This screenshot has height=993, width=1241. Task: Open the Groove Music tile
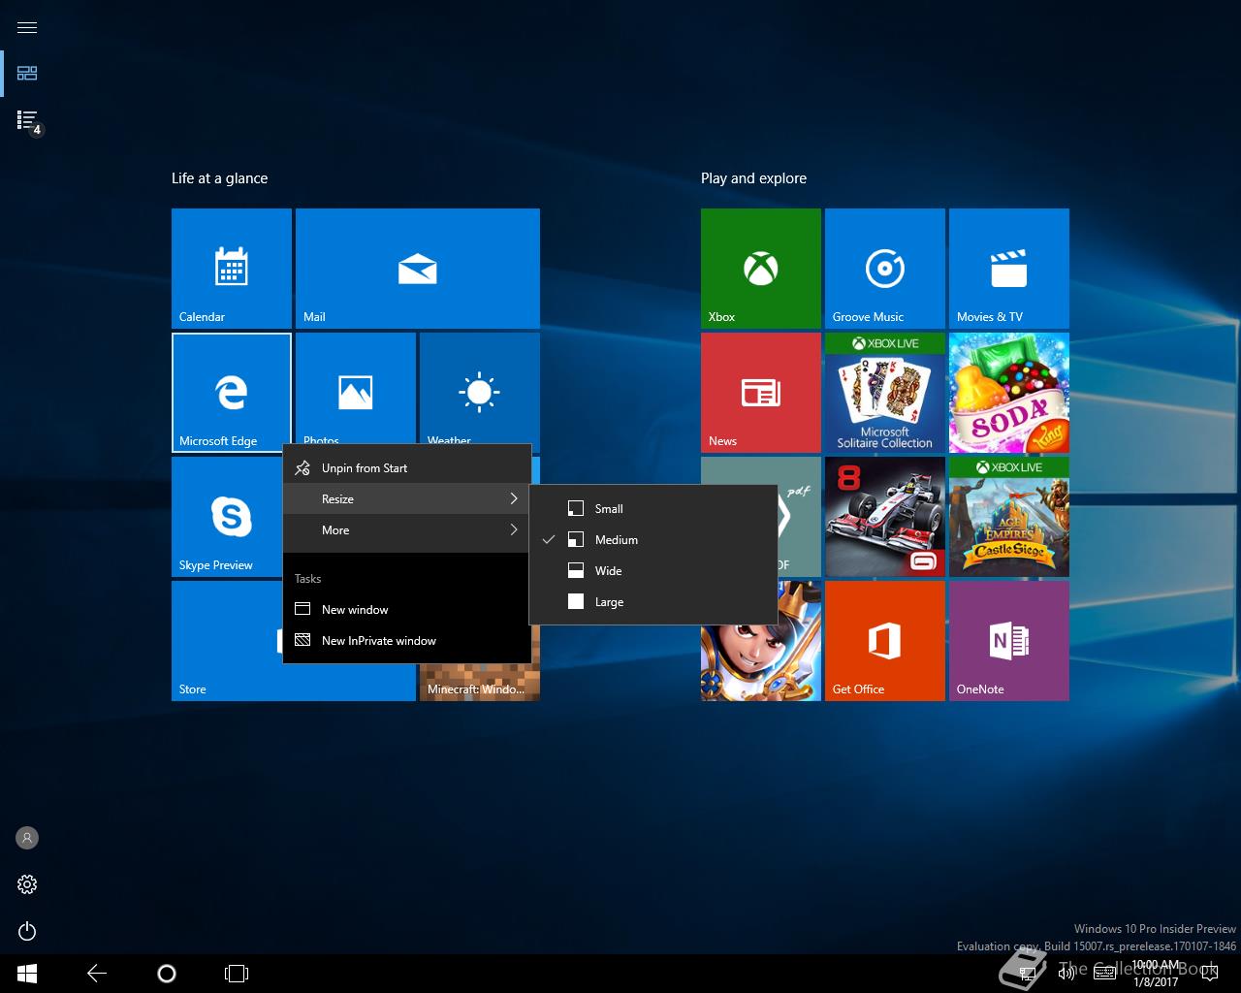click(885, 269)
